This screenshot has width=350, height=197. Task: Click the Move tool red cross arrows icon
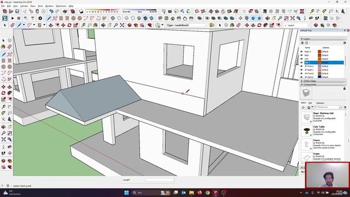tap(63, 25)
